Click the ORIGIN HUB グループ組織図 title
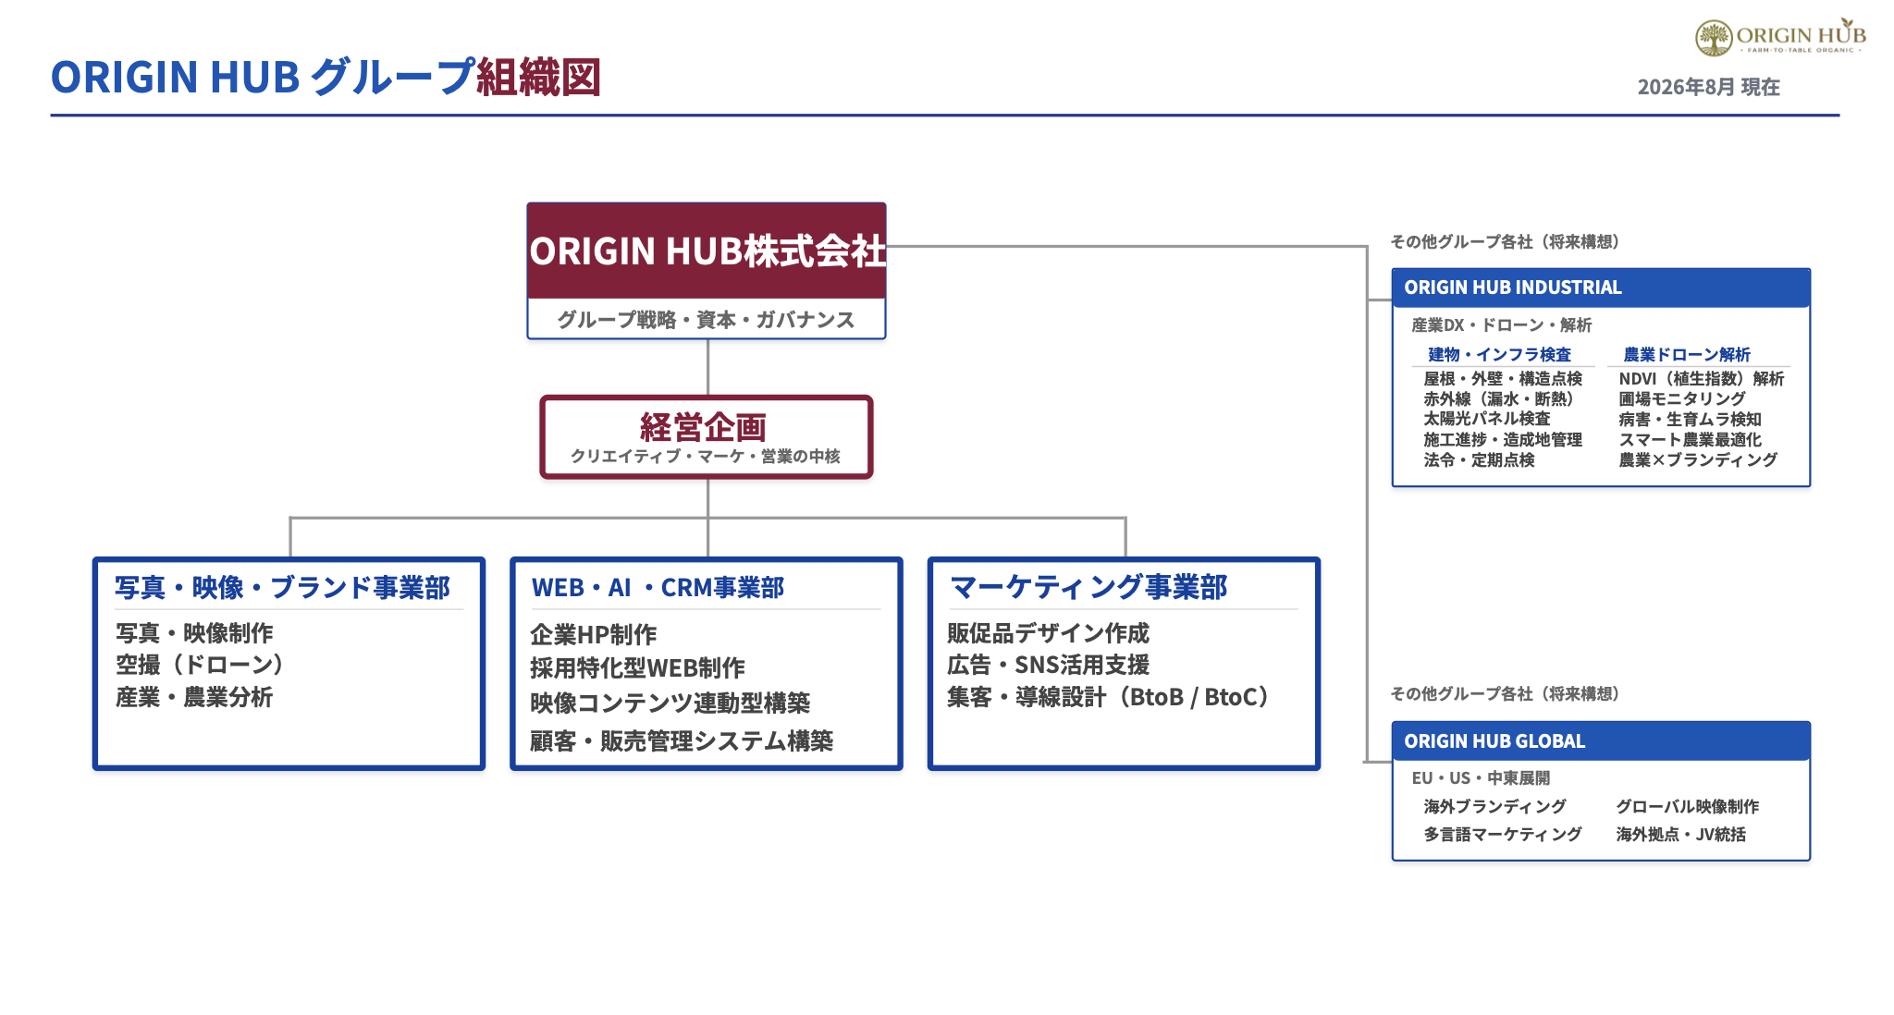 [326, 77]
